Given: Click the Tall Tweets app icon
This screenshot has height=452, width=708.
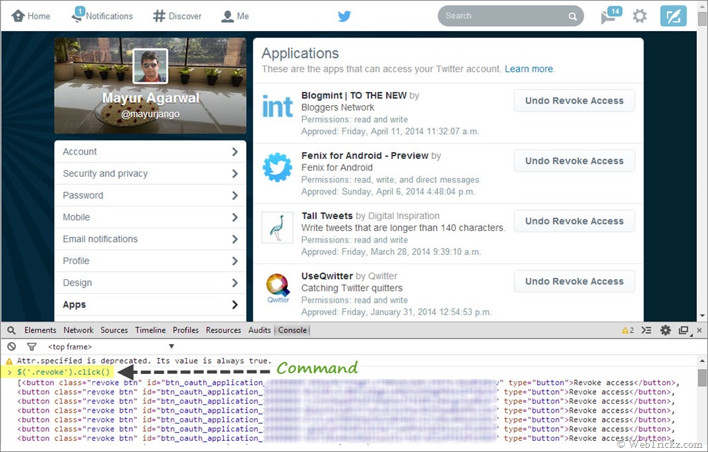Looking at the screenshot, I should (277, 227).
